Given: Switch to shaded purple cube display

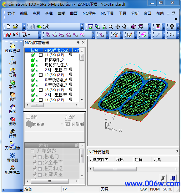Looking at the screenshot, I should tap(133, 27).
